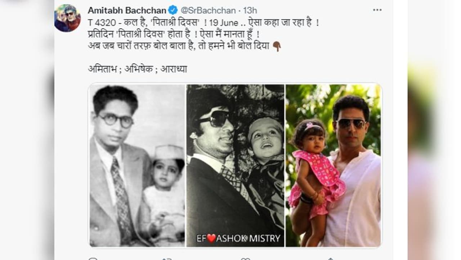Open the @SrBachchan handle link

(208, 10)
